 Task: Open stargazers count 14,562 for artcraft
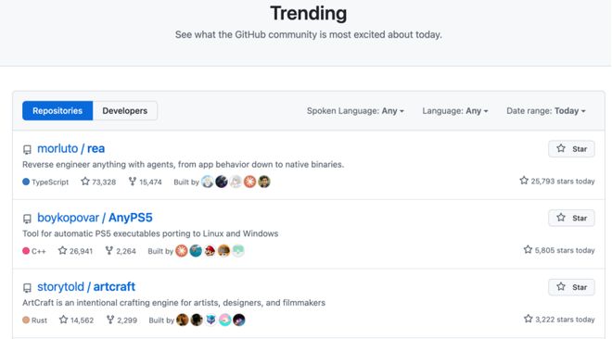coord(76,320)
